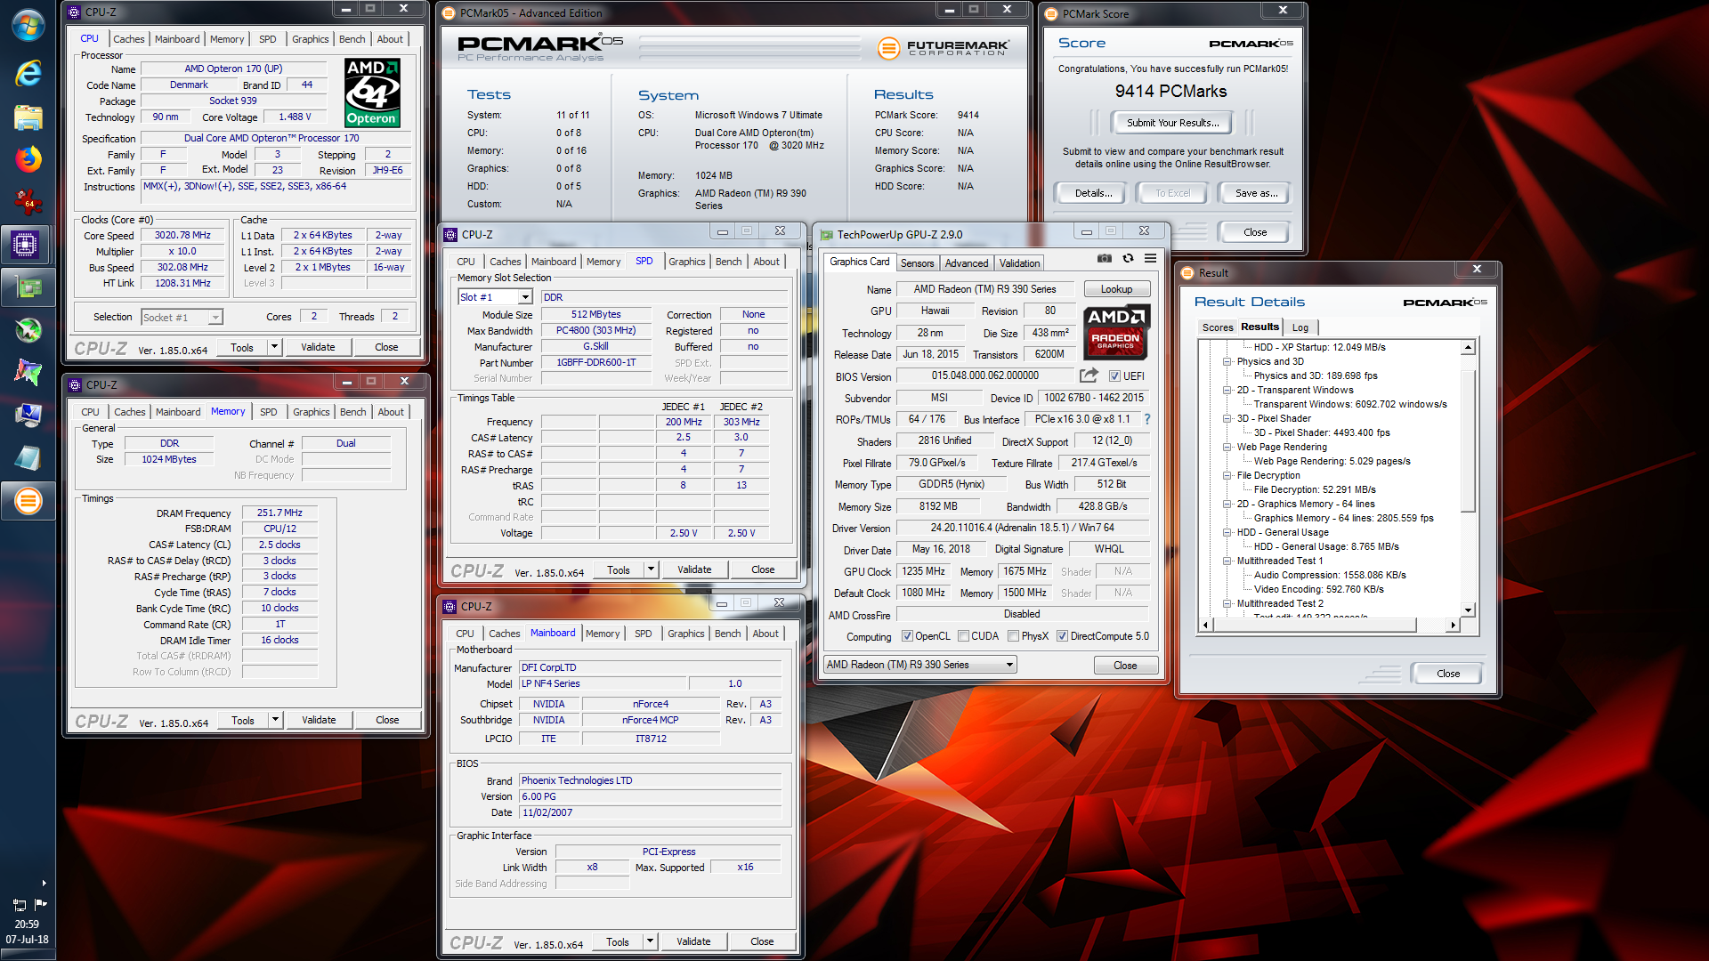Image resolution: width=1709 pixels, height=961 pixels.
Task: Launch Firefox from the taskbar
Action: pyautogui.click(x=28, y=159)
